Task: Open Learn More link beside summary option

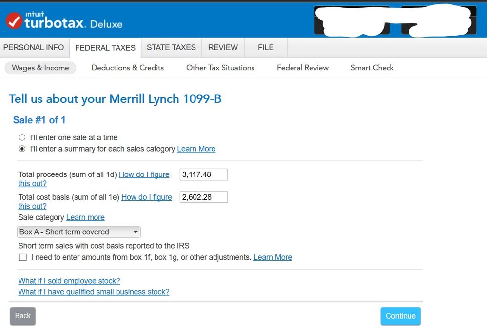Action: tap(196, 149)
